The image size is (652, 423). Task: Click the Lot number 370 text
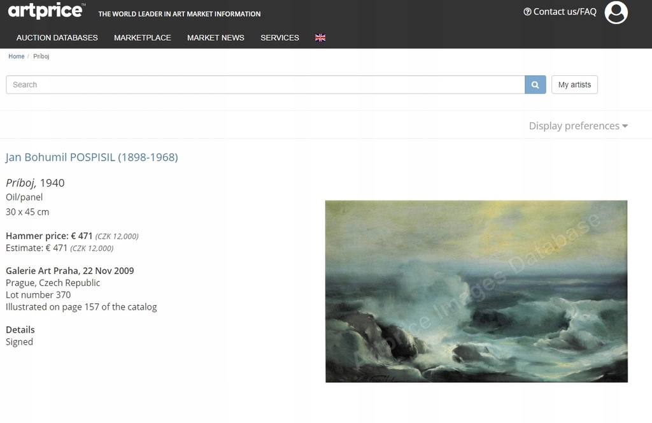tap(38, 295)
